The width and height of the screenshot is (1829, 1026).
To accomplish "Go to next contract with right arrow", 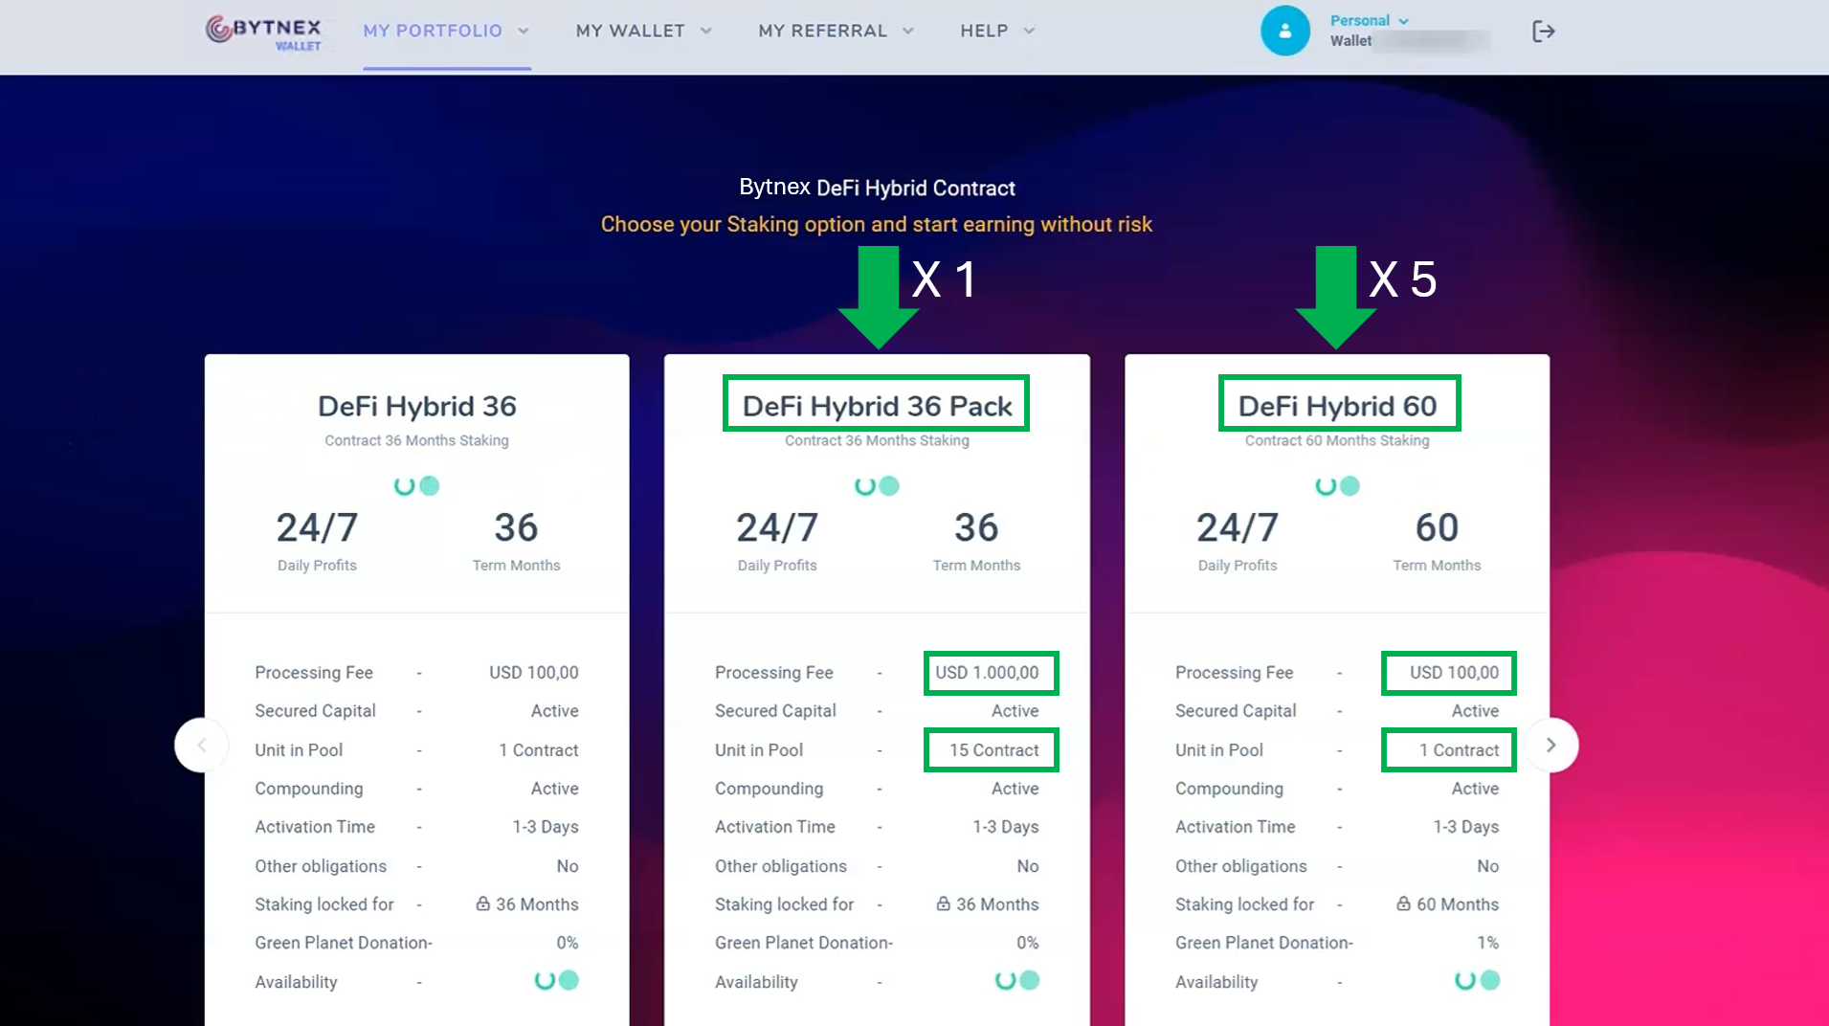I will [x=1550, y=746].
